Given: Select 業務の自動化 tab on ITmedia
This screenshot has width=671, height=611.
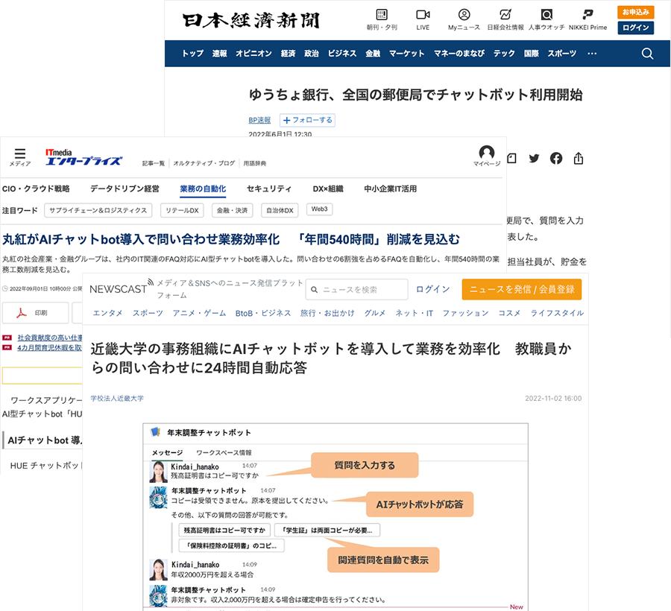Looking at the screenshot, I should point(203,189).
